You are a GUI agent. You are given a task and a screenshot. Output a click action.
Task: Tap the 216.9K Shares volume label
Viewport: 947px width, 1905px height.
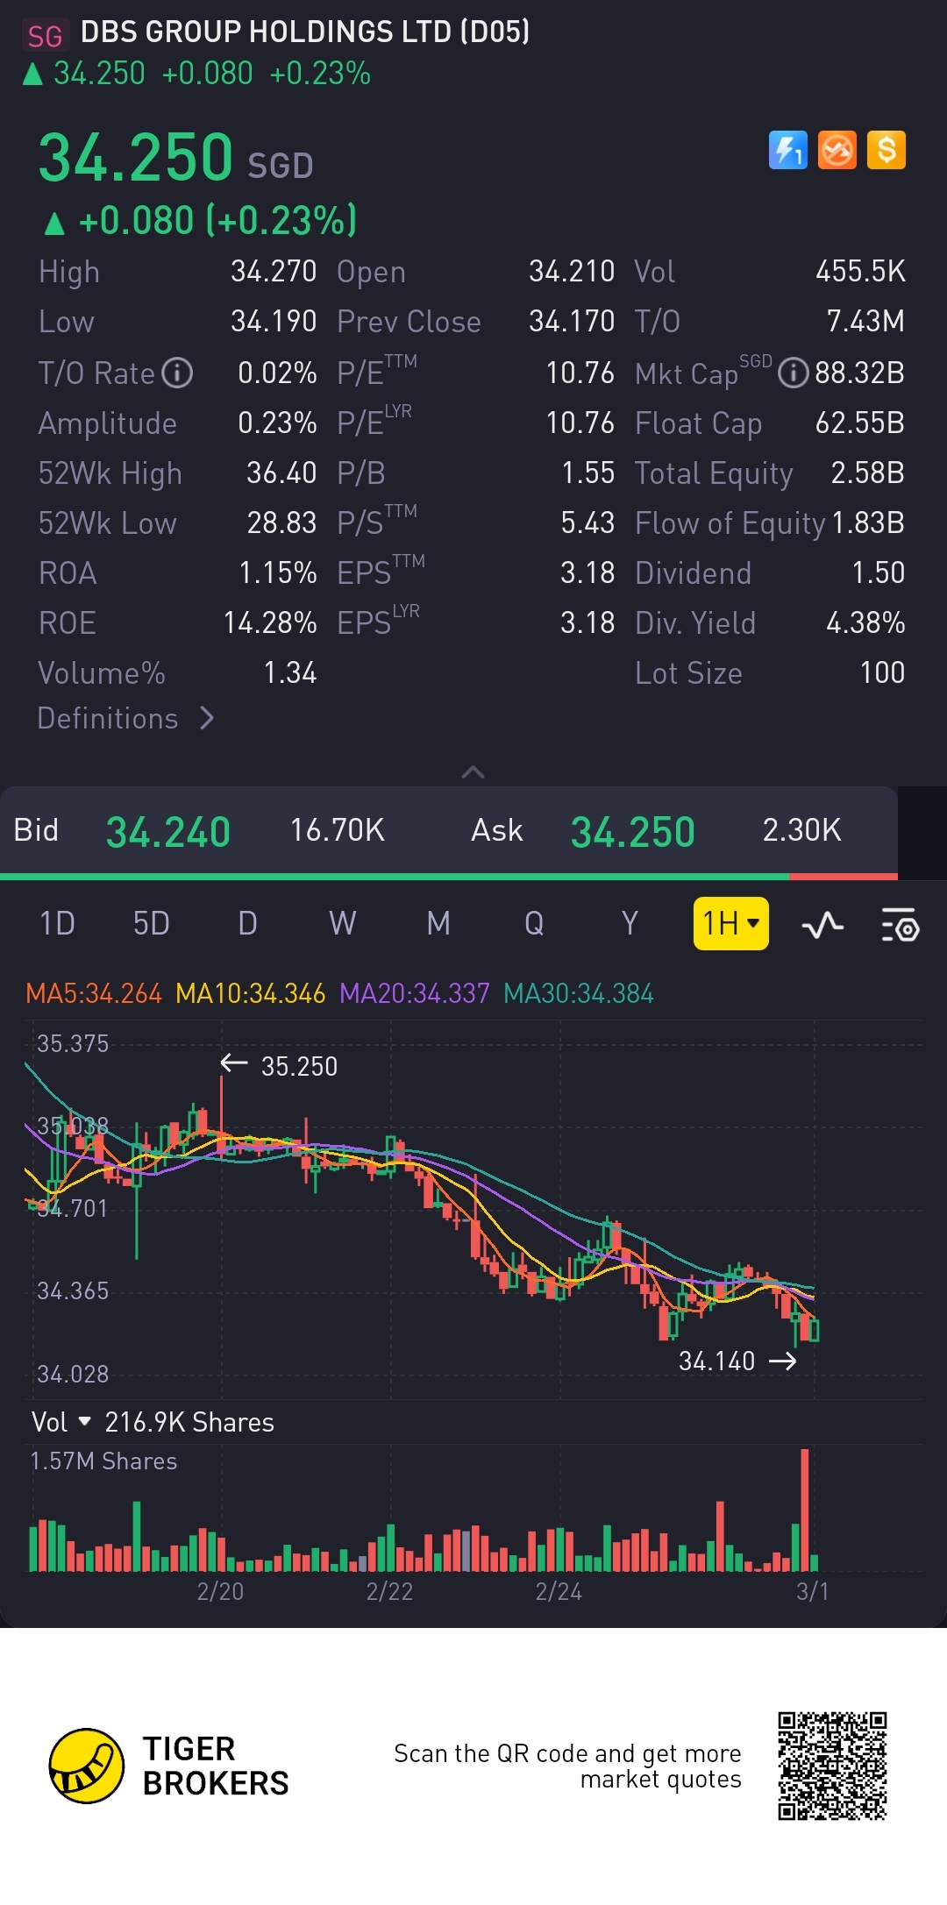[189, 1423]
